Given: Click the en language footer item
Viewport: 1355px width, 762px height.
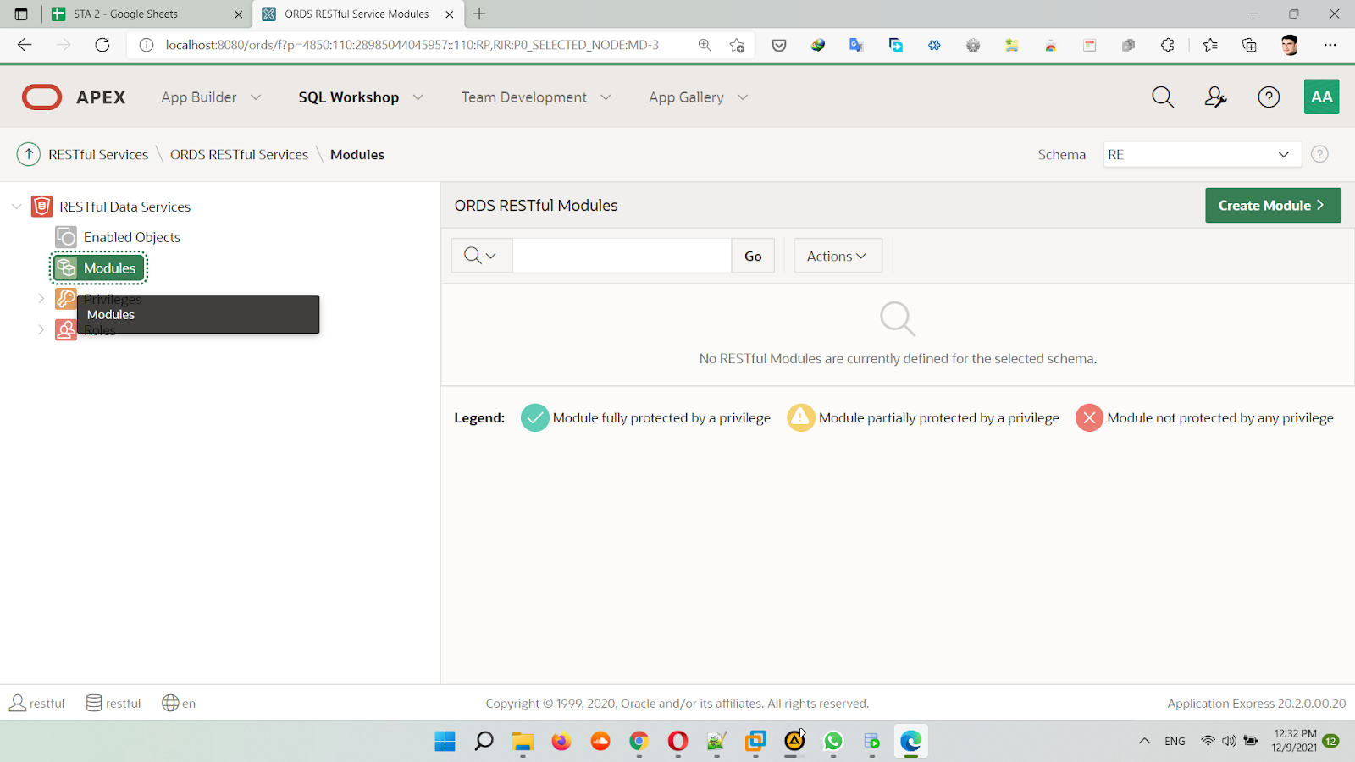Looking at the screenshot, I should coord(179,703).
